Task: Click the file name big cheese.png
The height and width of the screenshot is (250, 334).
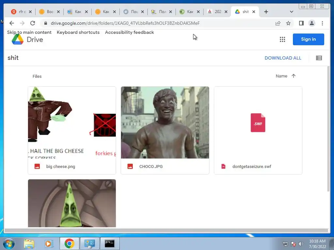Action: pyautogui.click(x=61, y=166)
